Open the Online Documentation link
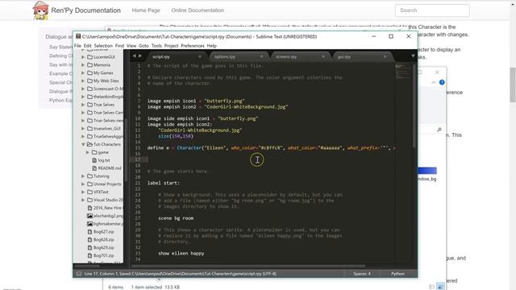 tap(198, 10)
